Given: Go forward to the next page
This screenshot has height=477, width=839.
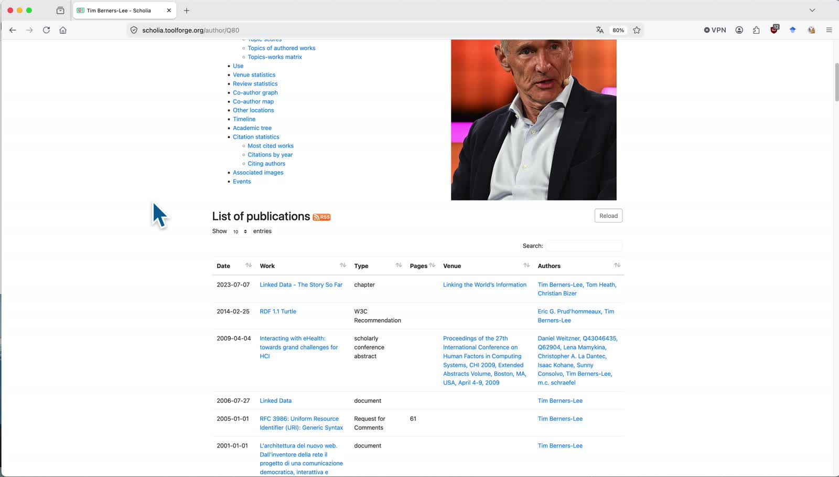Looking at the screenshot, I should click(x=29, y=30).
